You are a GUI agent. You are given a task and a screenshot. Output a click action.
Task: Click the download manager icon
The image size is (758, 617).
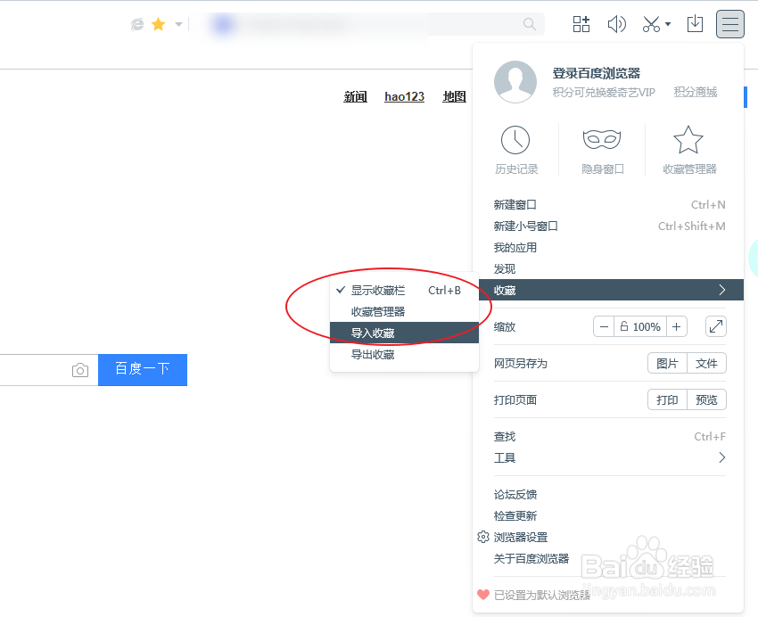click(695, 23)
